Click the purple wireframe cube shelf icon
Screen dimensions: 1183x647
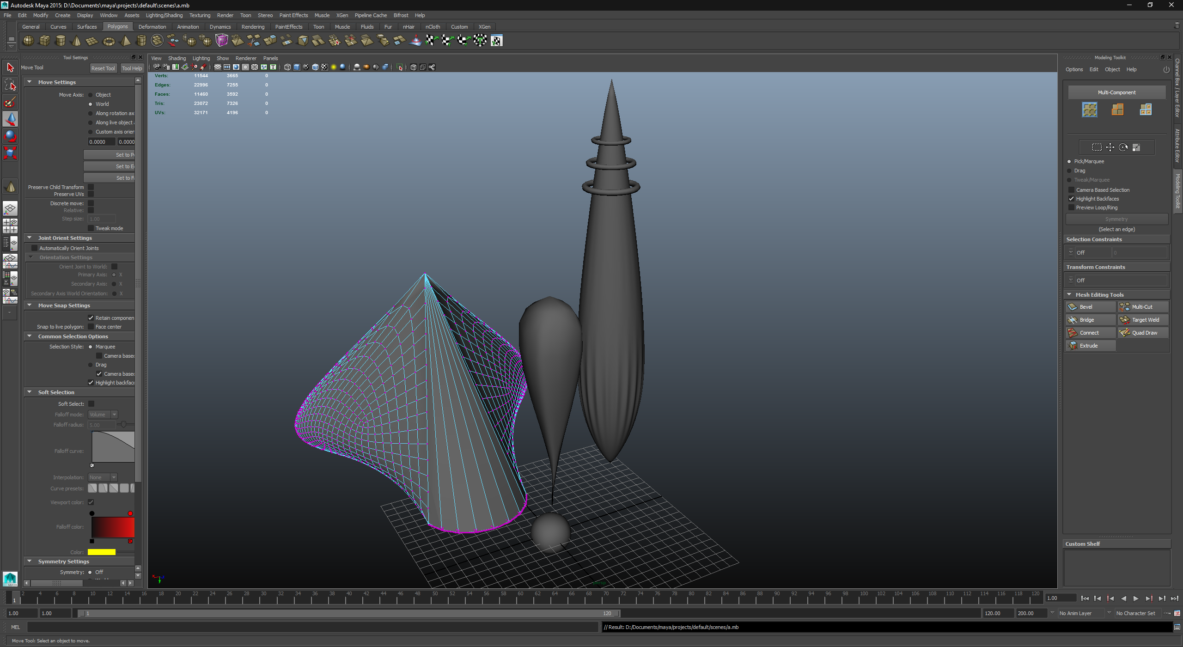click(222, 41)
